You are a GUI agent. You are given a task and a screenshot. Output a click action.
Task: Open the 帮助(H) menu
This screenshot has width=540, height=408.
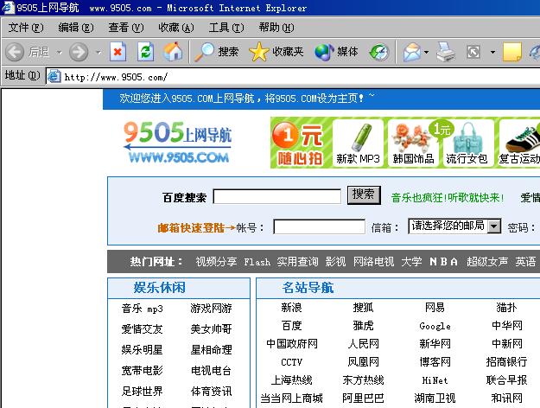click(x=276, y=27)
